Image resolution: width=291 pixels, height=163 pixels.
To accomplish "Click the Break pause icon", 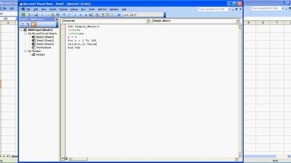I will point(80,15).
